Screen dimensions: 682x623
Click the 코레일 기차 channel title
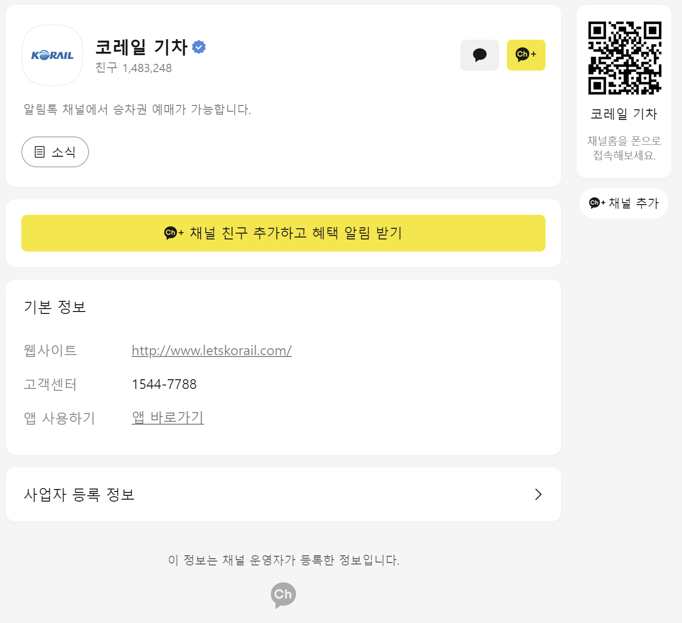(x=142, y=47)
